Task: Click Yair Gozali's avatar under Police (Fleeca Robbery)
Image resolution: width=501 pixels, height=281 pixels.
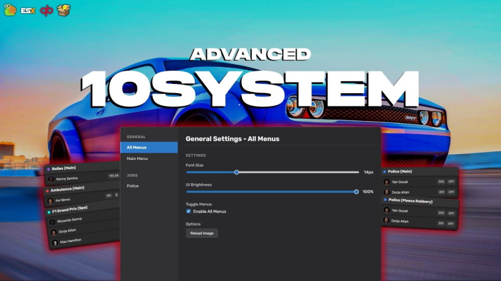Action: 386,210
